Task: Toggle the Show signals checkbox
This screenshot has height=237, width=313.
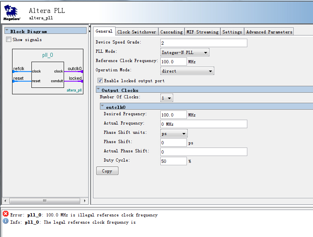Action: tap(8, 39)
